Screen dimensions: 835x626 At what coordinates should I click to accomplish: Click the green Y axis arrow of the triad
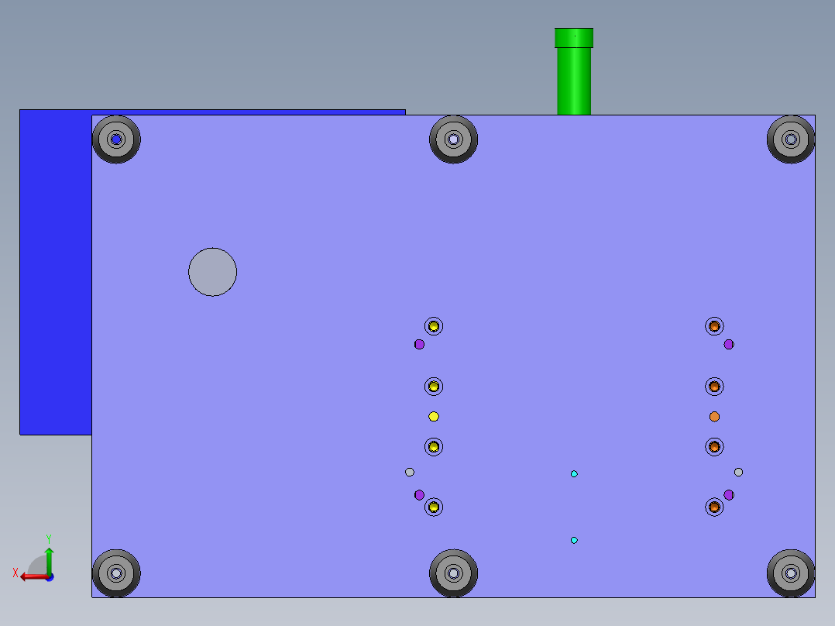pyautogui.click(x=49, y=559)
